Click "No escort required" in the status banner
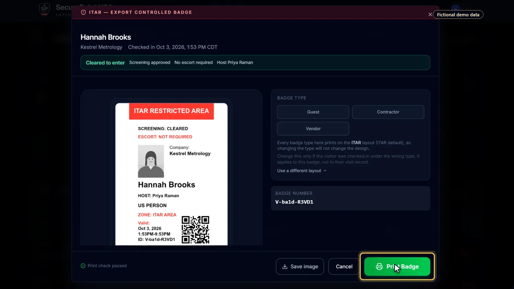514x289 pixels. pos(194,63)
